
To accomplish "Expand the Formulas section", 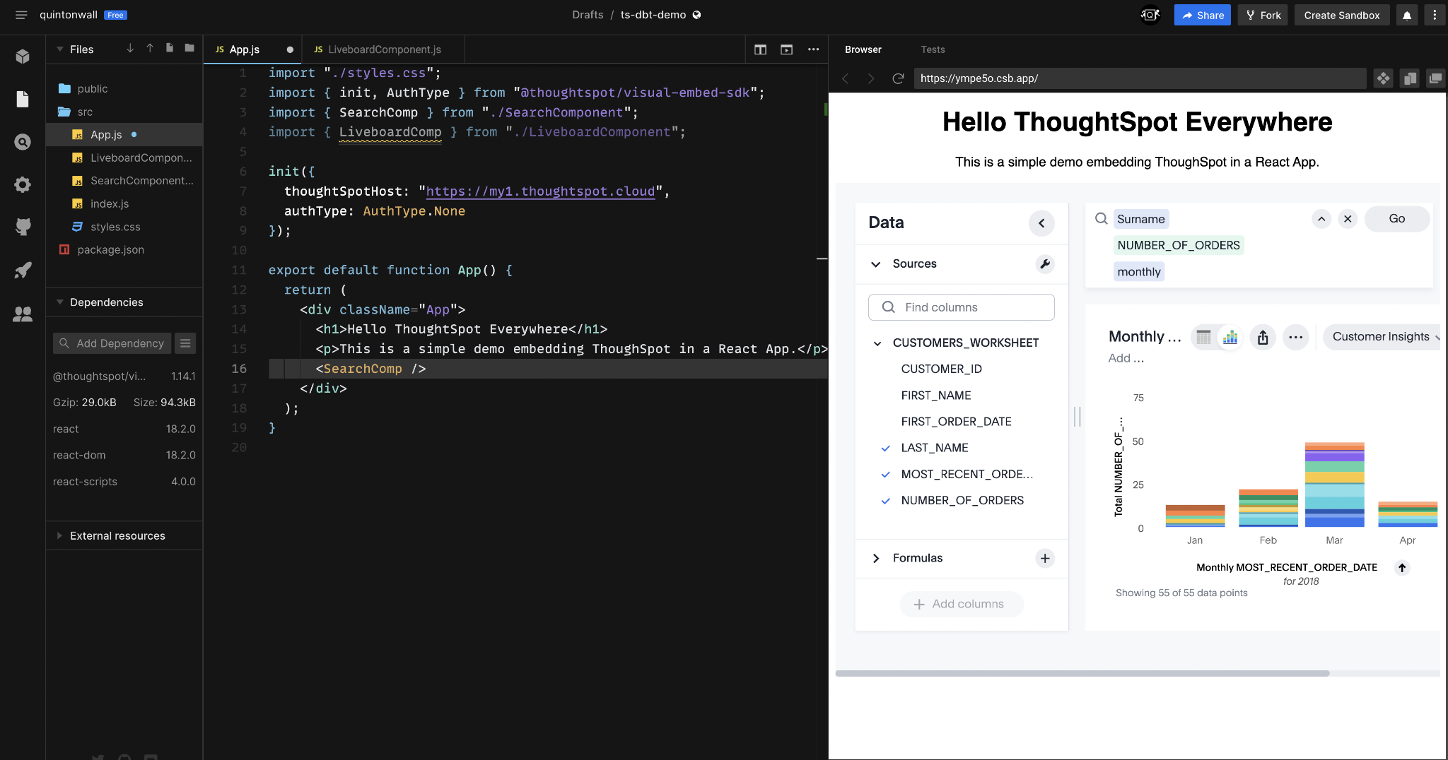I will (x=876, y=558).
